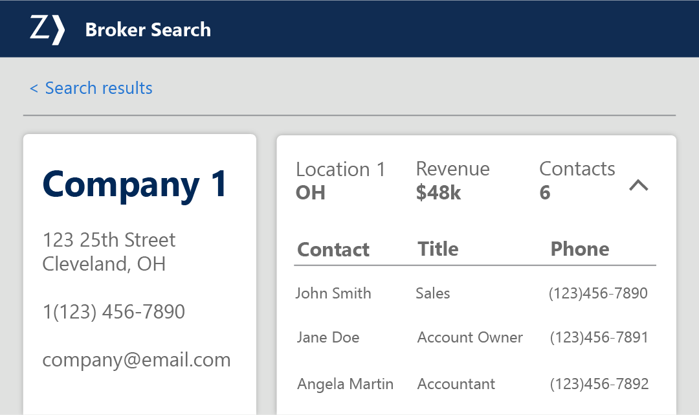Click the 123 25th Street address
Screen dimensions: 699x415
point(109,240)
